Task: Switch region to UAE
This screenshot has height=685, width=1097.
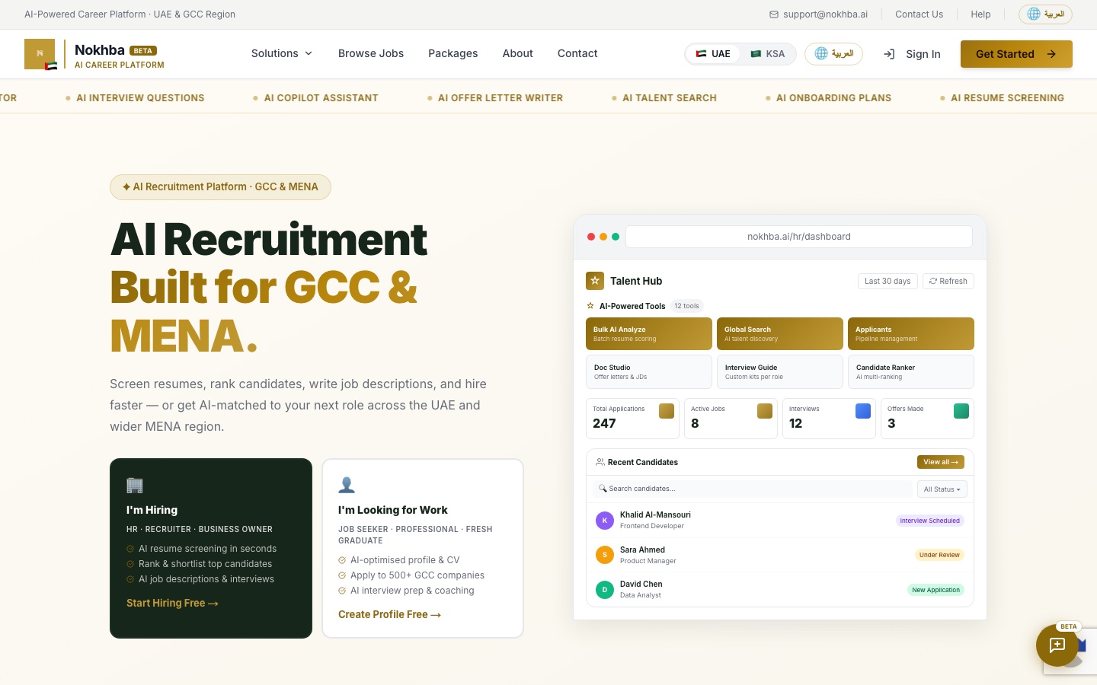Action: tap(713, 54)
